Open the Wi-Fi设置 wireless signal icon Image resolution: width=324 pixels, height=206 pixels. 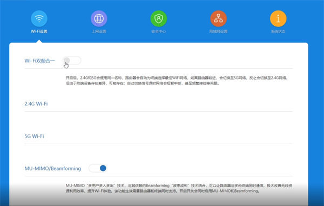(x=39, y=18)
